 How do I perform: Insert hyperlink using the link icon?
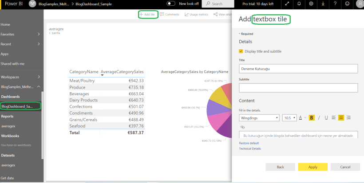coord(242,127)
